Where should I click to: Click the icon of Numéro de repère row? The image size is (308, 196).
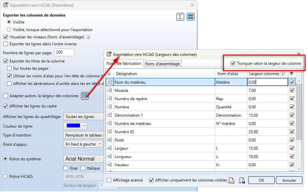pos(109,98)
